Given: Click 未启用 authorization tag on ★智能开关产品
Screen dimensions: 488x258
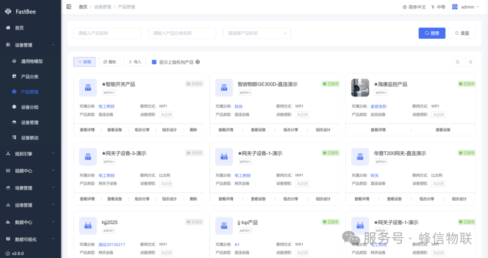Looking at the screenshot, I should (x=166, y=115).
